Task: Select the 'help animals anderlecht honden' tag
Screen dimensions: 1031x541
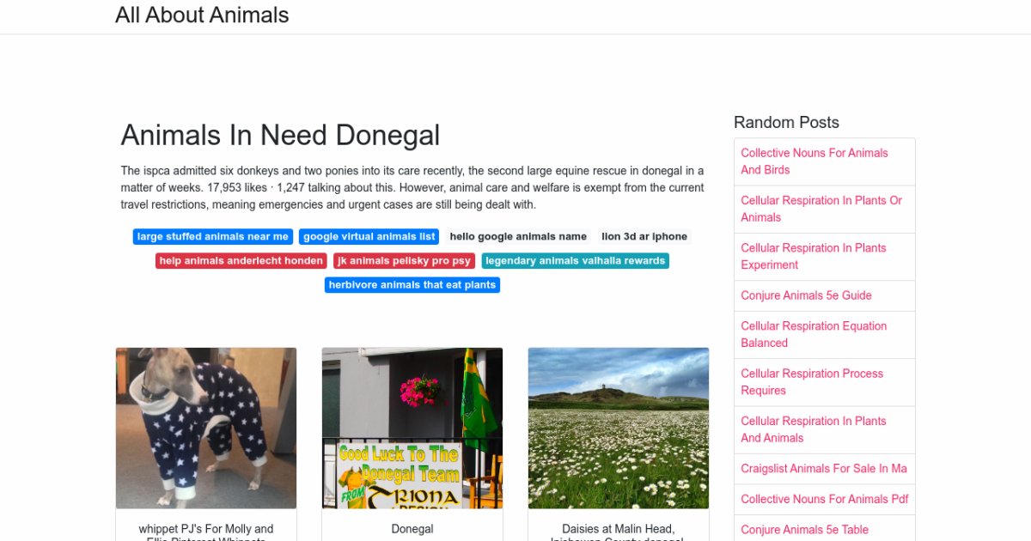Action: pos(241,261)
